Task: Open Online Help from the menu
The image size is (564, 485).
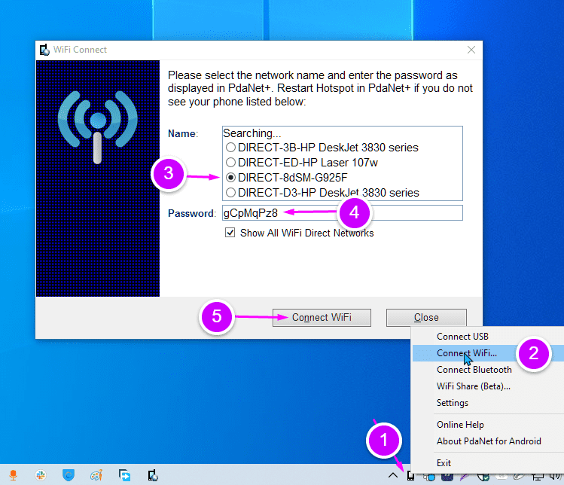Action: (487, 425)
